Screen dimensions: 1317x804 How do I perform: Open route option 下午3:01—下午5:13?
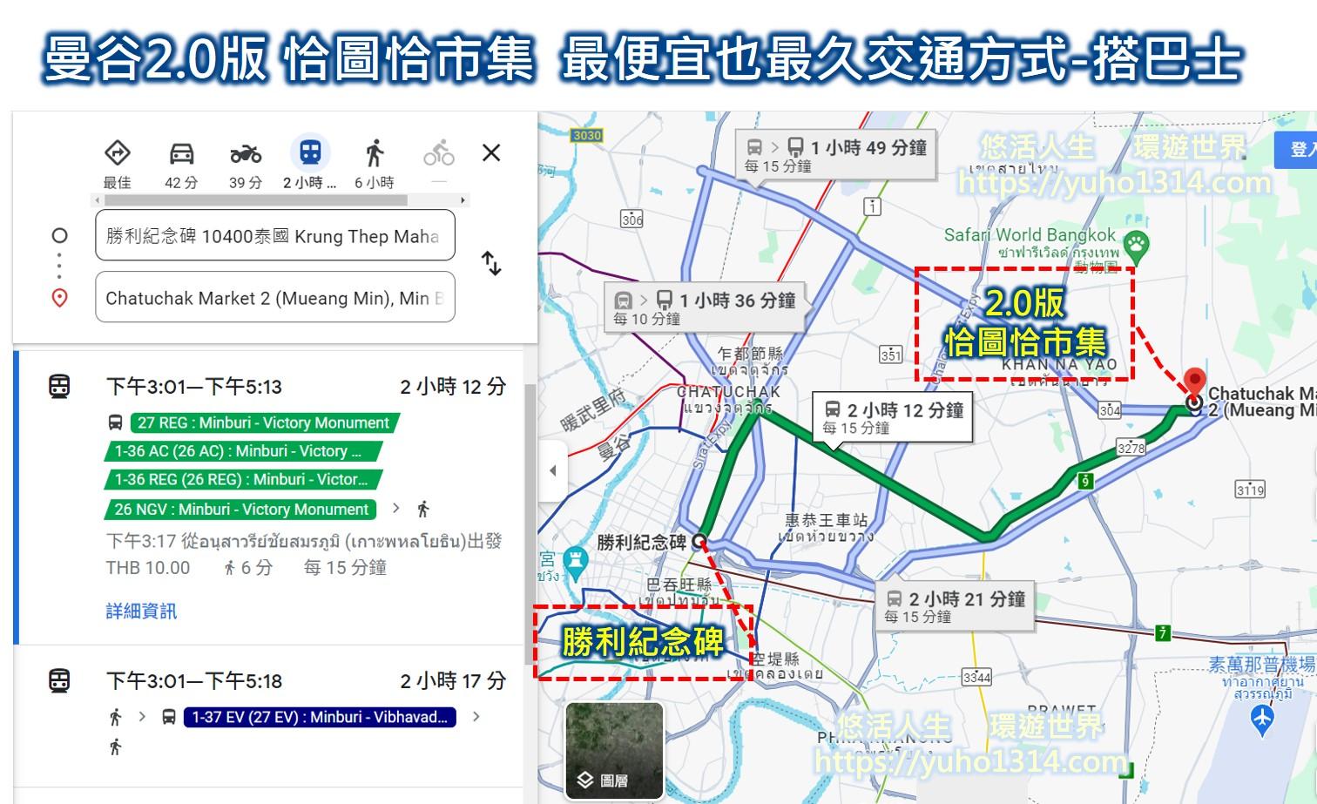point(270,497)
